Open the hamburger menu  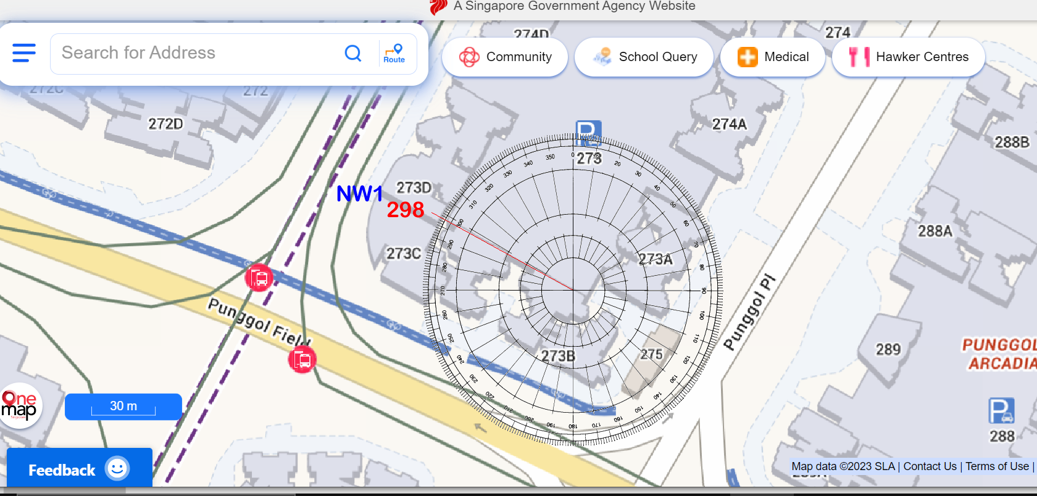(24, 53)
